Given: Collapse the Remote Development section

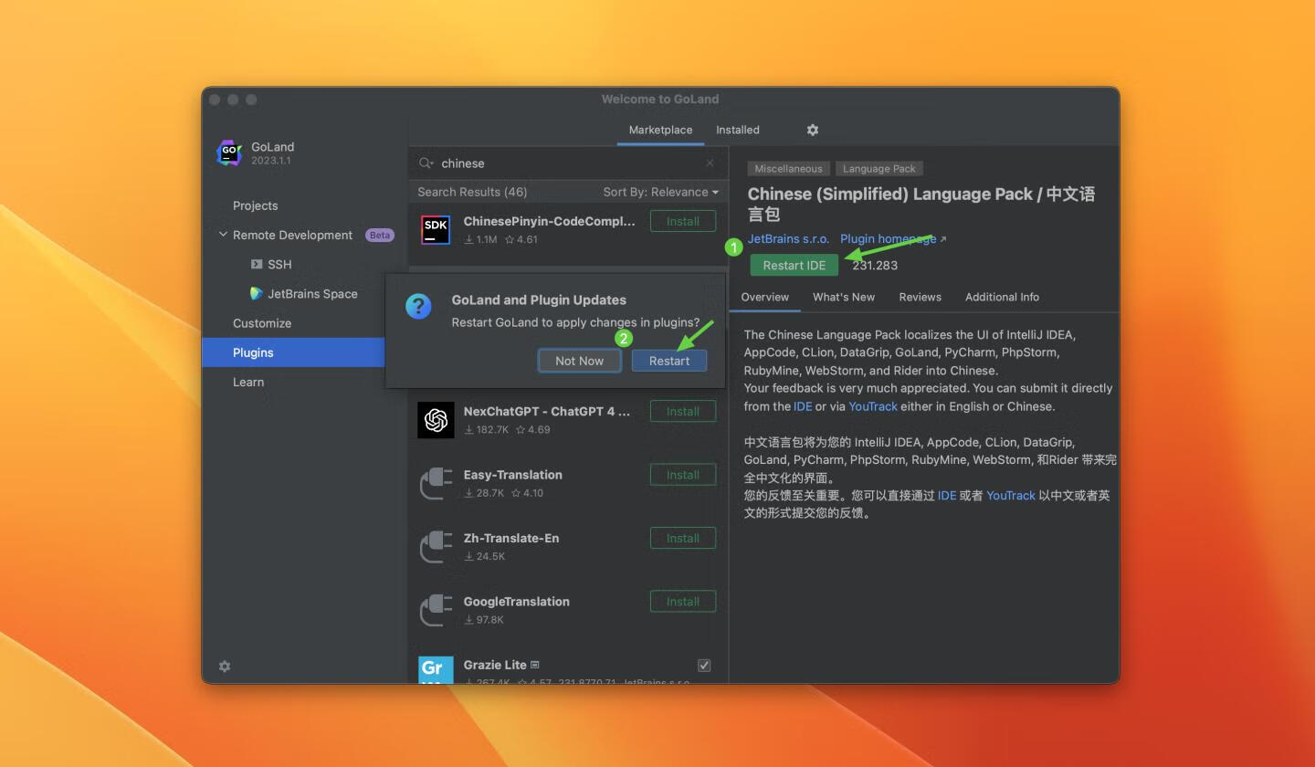Looking at the screenshot, I should [x=223, y=235].
